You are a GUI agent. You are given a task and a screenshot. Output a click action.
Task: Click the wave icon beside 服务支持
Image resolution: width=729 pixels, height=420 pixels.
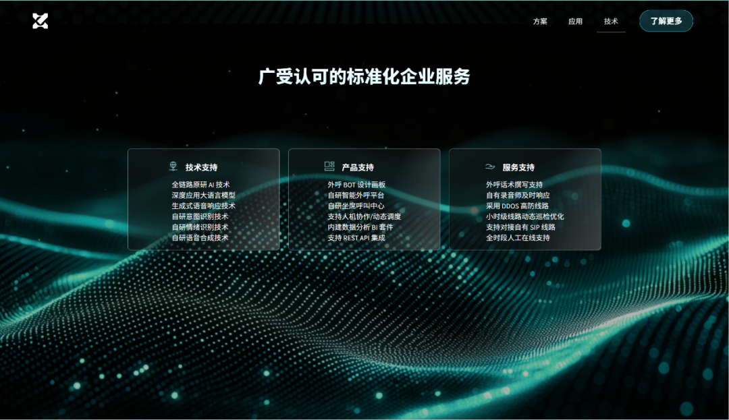tap(489, 167)
